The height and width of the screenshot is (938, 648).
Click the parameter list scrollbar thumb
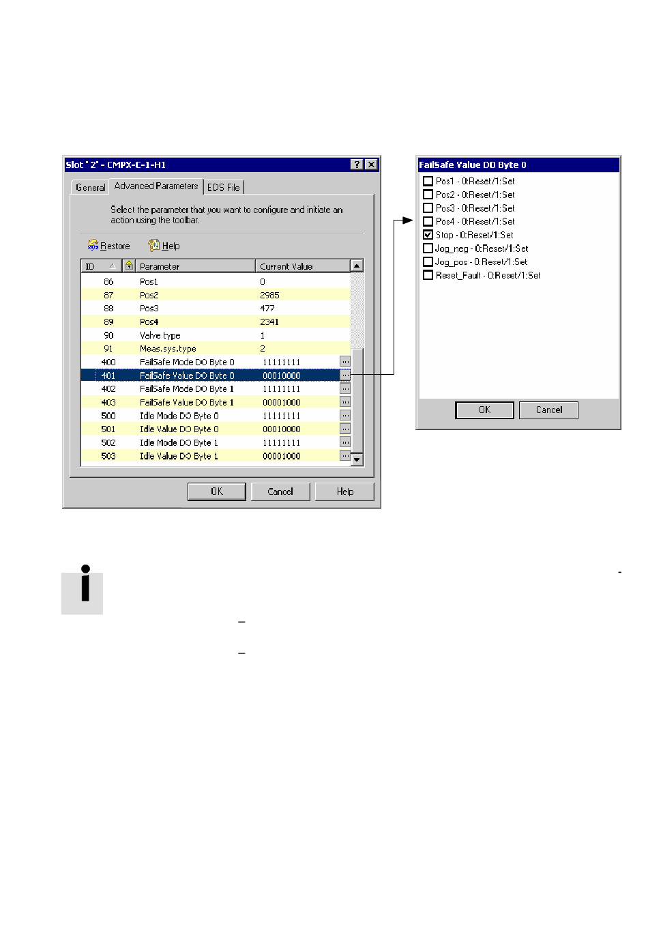point(357,399)
